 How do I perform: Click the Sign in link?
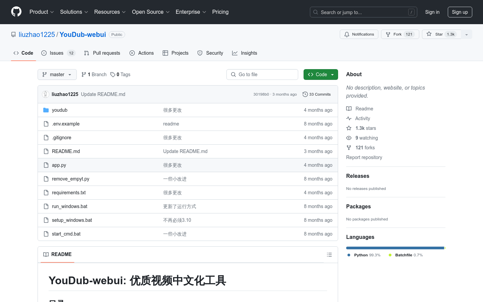[432, 12]
